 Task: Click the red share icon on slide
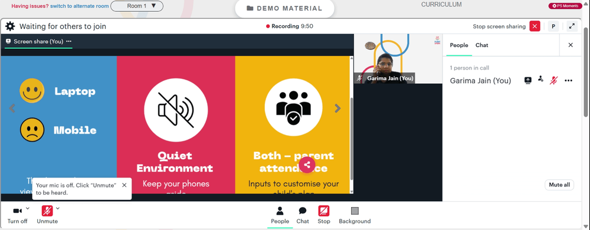pos(307,165)
